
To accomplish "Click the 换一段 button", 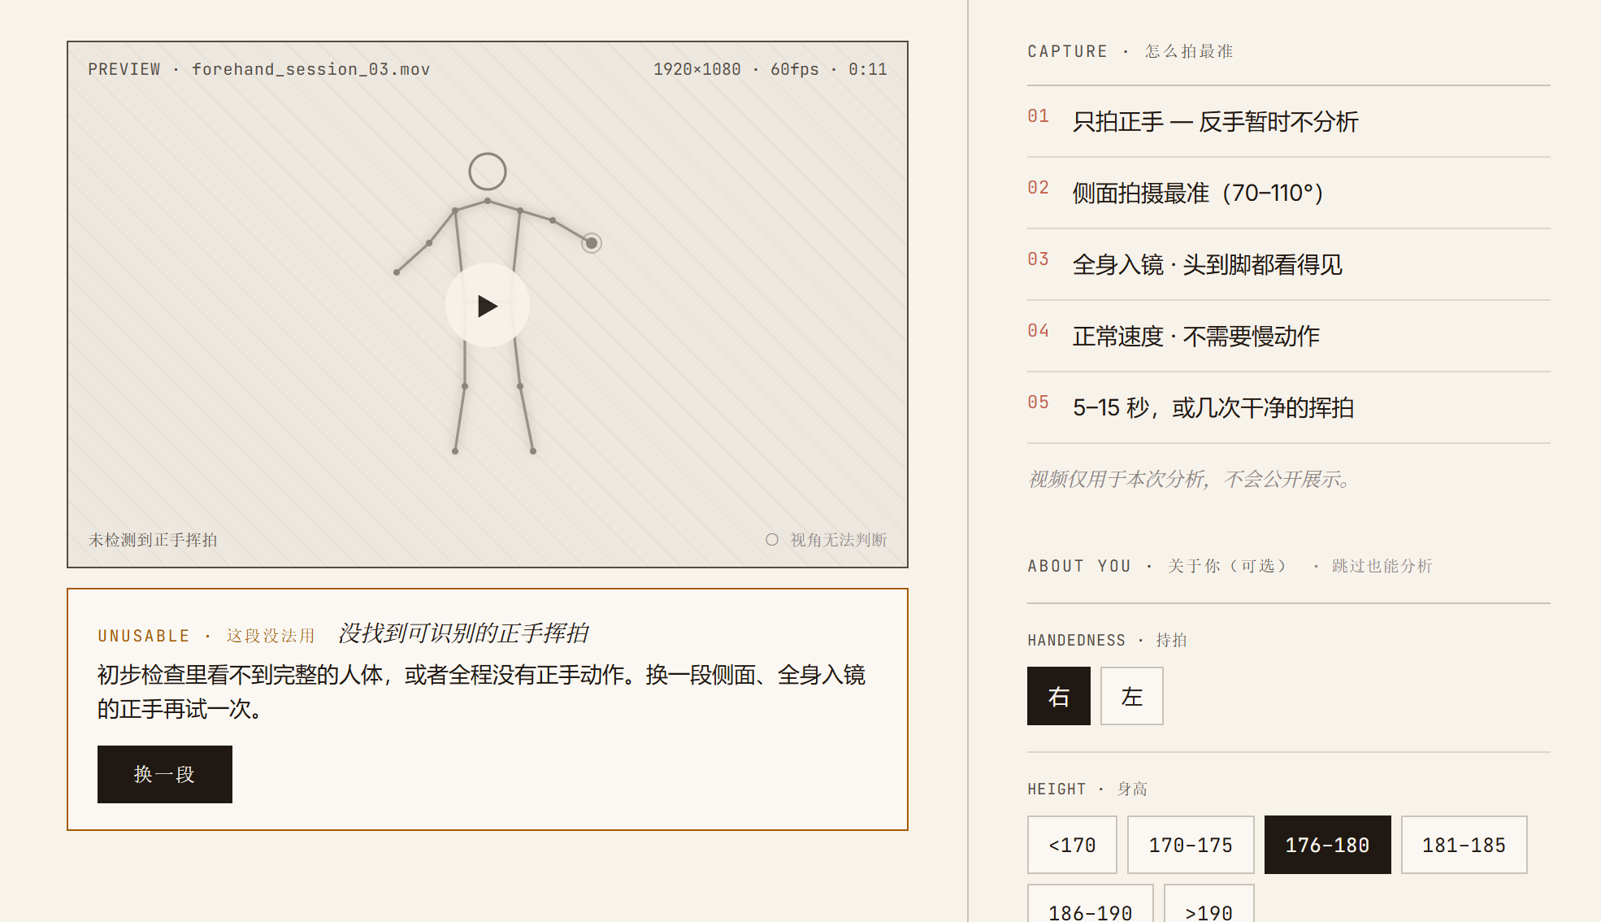I will (165, 774).
